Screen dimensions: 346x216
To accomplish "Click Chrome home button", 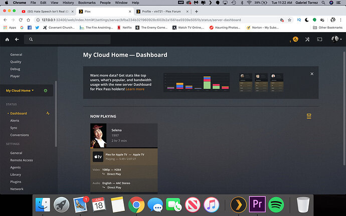I will (28, 20).
